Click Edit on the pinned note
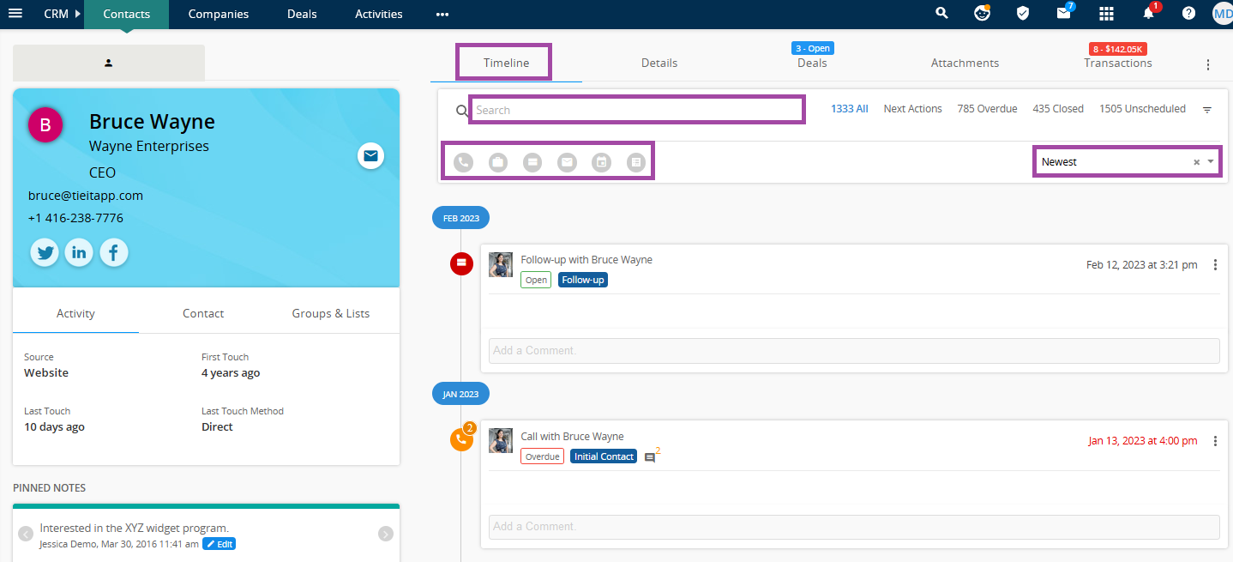 point(219,544)
